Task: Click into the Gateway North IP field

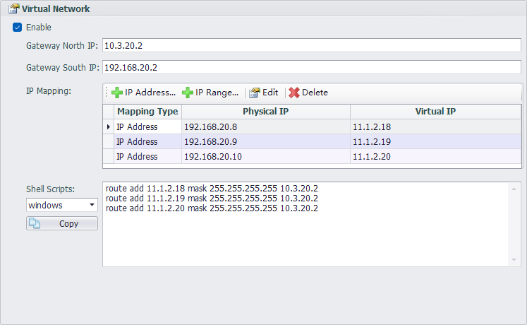Action: pyautogui.click(x=310, y=45)
